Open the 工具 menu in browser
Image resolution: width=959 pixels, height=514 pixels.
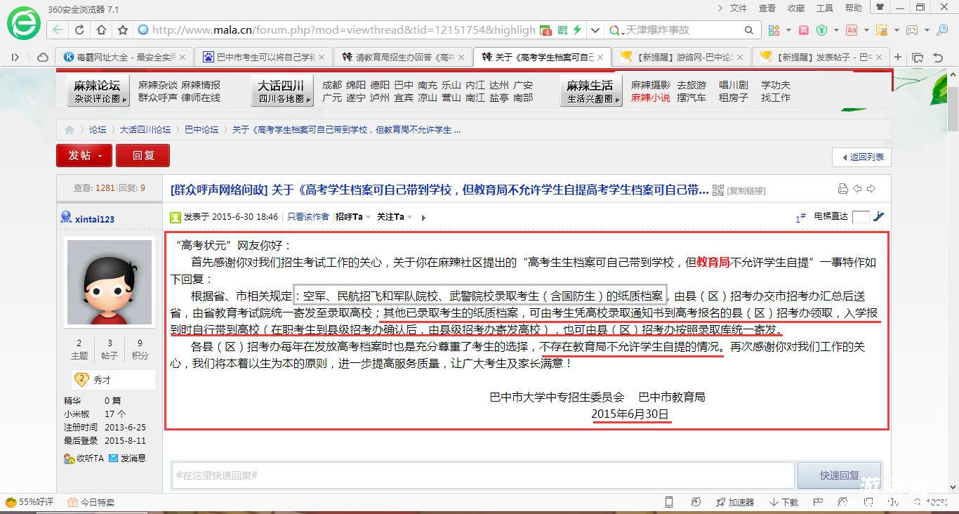pos(825,8)
